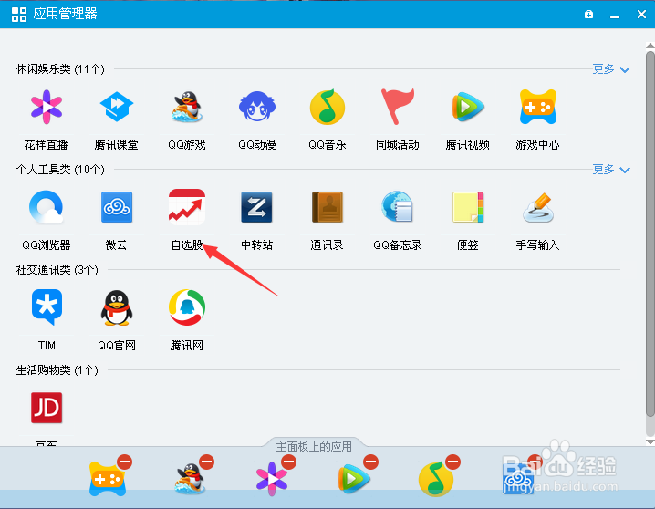
Task: Open the 中转站 app
Action: (257, 207)
